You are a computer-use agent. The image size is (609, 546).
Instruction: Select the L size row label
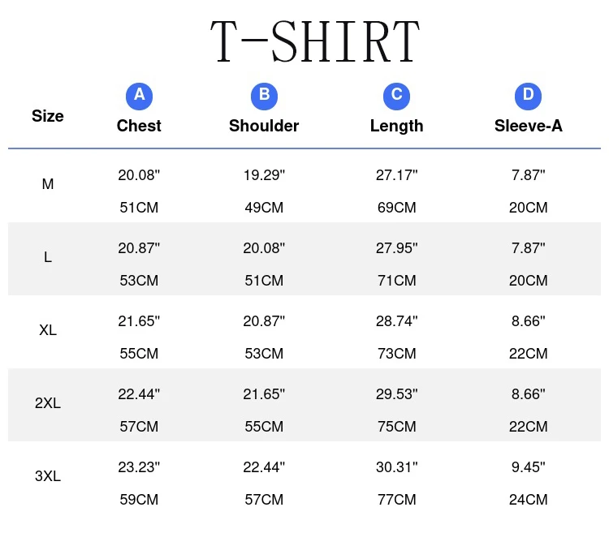48,257
